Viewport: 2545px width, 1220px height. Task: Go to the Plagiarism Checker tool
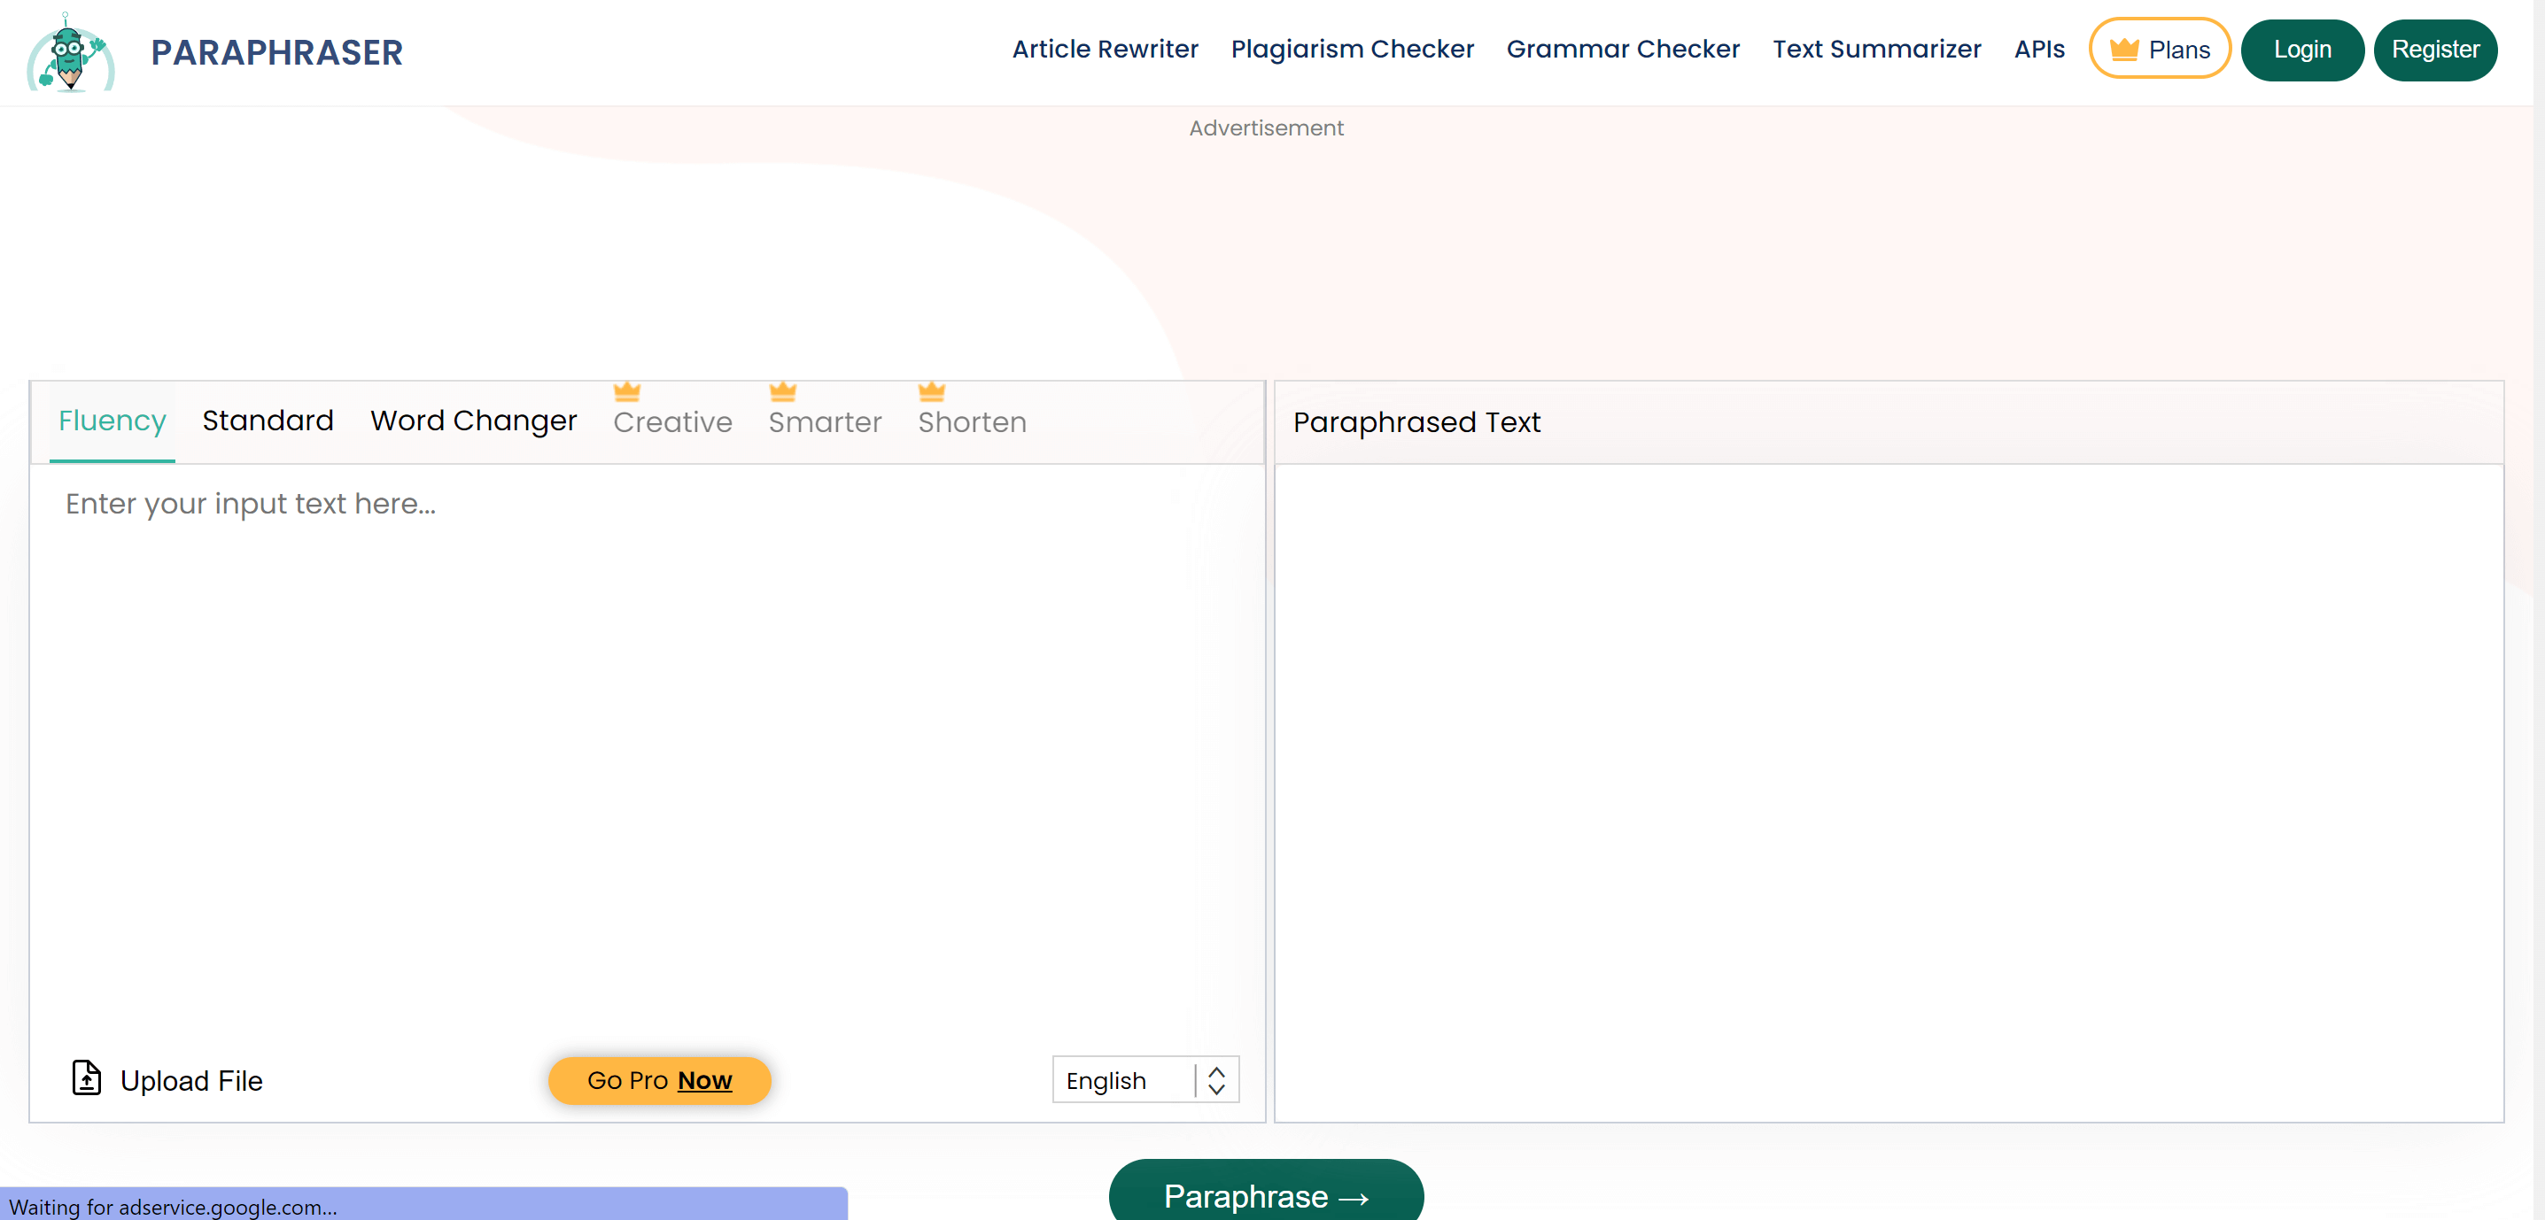[1352, 50]
